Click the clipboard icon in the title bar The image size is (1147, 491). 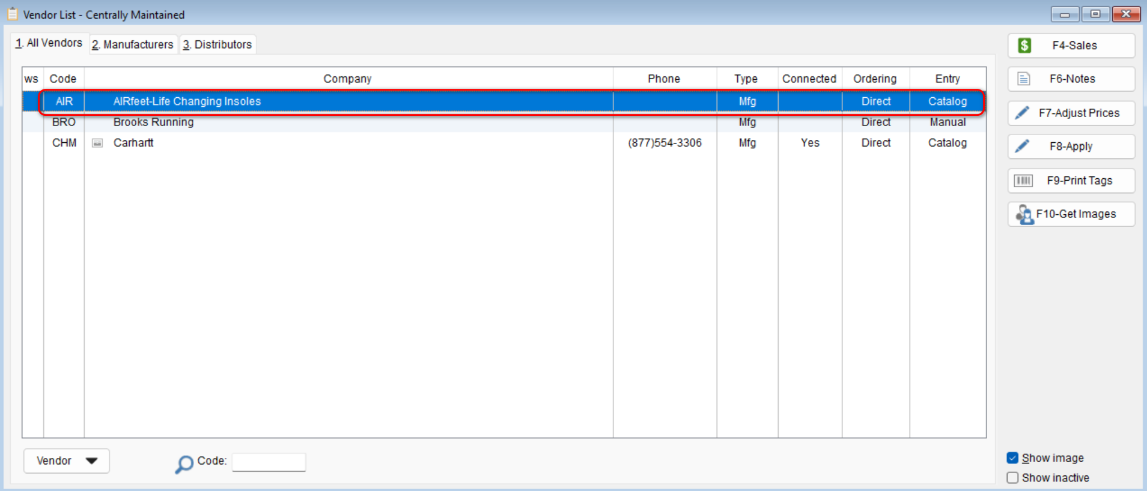[12, 13]
